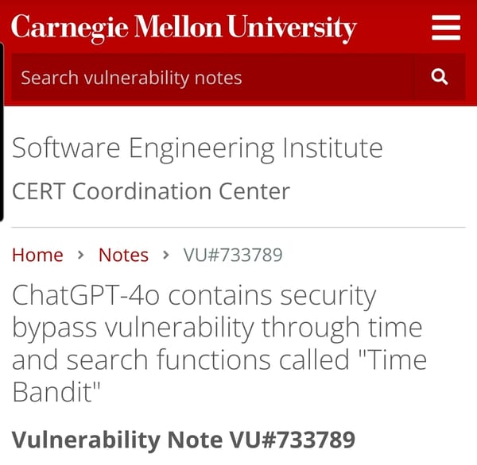Click the Carnegie Mellon University logo
Image resolution: width=477 pixels, height=465 pixels.
184,29
